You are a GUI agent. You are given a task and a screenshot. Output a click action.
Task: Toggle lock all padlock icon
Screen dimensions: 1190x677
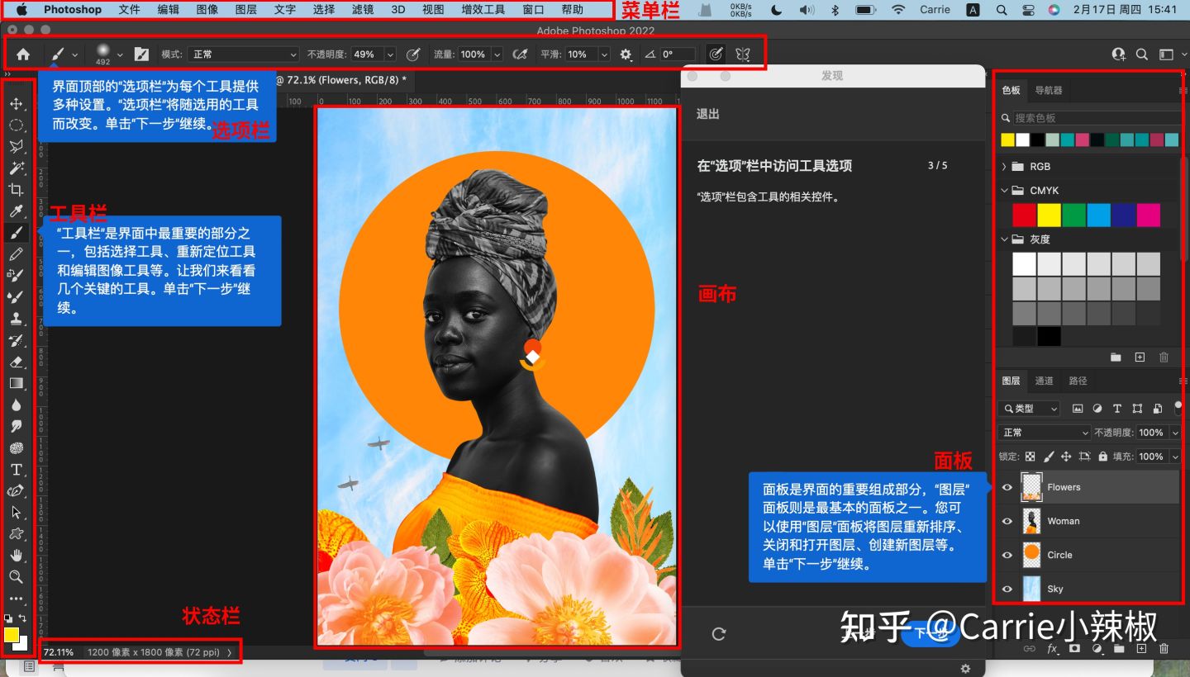click(1102, 457)
